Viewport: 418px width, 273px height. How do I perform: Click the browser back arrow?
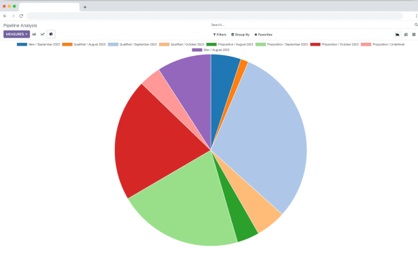(x=5, y=16)
